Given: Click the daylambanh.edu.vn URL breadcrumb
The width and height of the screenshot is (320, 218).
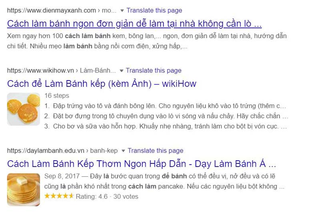Looking at the screenshot, I should click(62, 151).
